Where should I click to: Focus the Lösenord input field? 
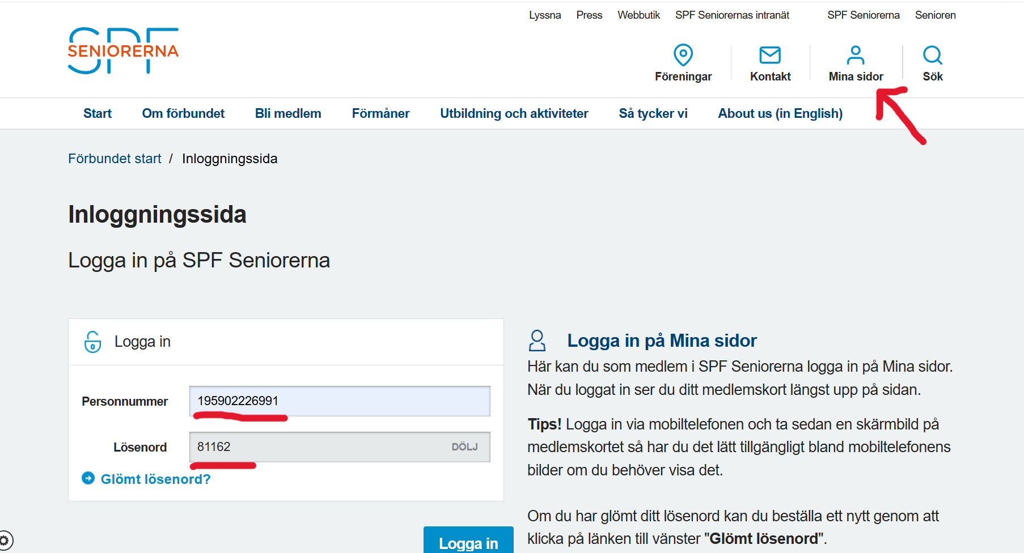pos(340,447)
